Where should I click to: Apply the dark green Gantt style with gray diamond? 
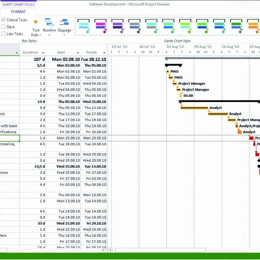236,26
